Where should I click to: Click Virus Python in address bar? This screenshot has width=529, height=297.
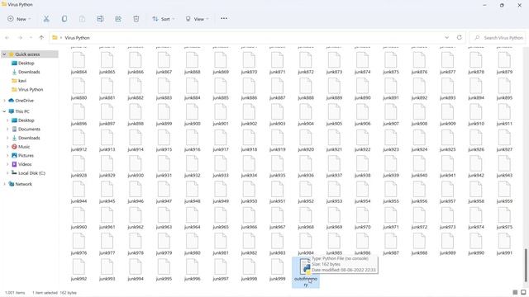77,38
